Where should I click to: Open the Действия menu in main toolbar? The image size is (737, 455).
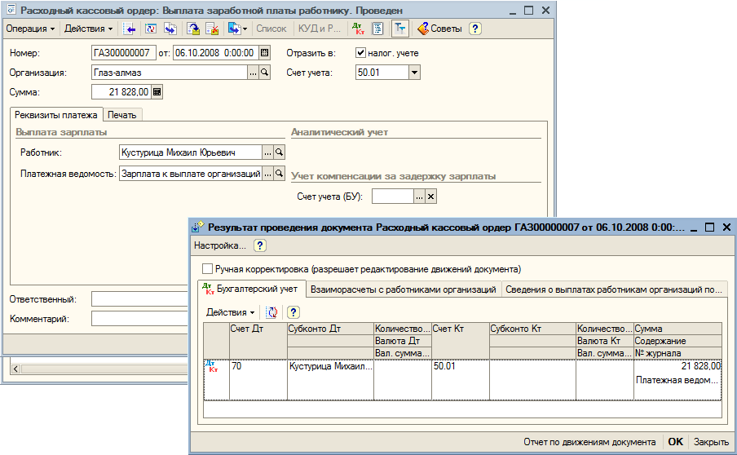coord(88,29)
